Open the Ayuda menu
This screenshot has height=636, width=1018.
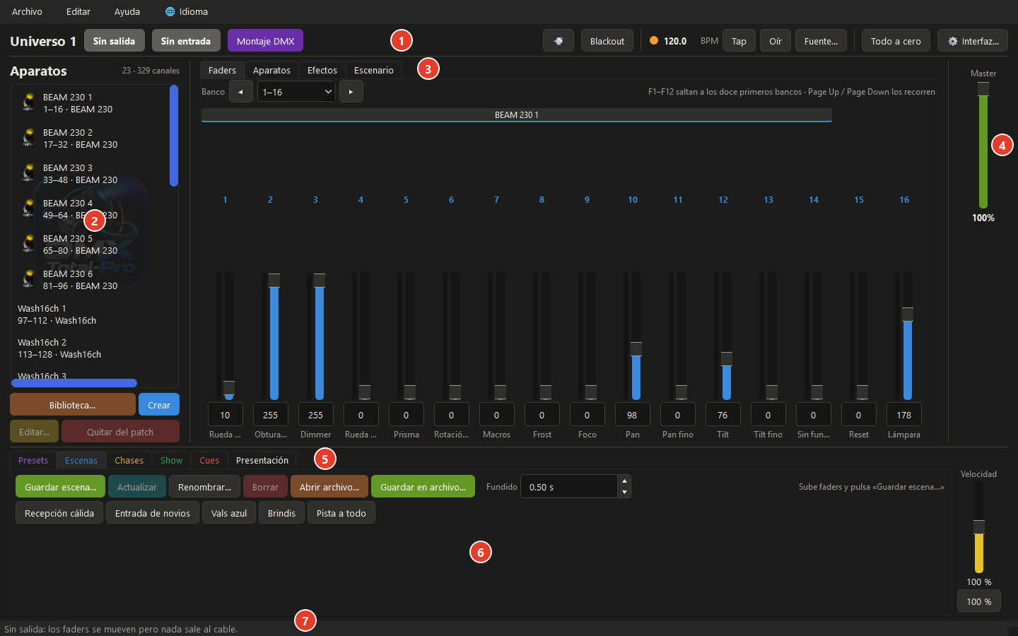coord(127,11)
